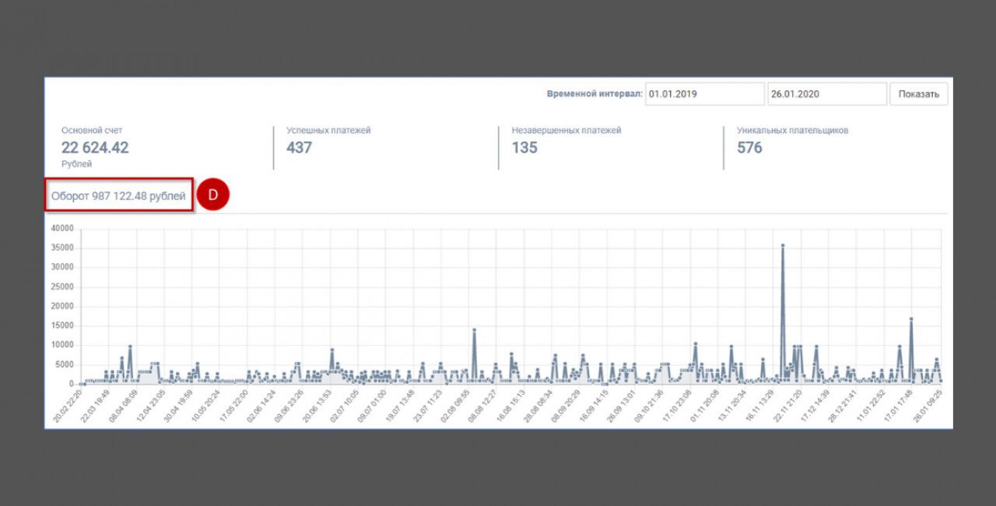Click the Оборот 987 122.48 рублей text
The image size is (996, 506).
coord(118,196)
